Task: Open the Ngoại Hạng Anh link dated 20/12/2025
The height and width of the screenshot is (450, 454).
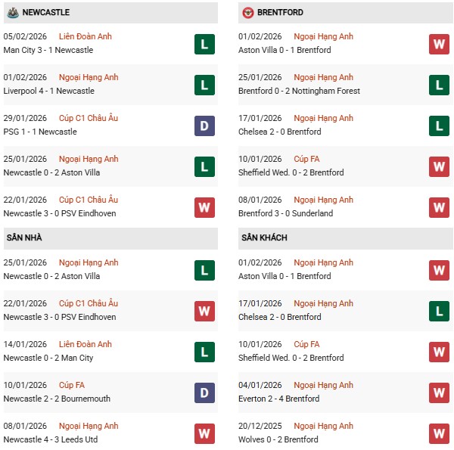Action: point(323,427)
